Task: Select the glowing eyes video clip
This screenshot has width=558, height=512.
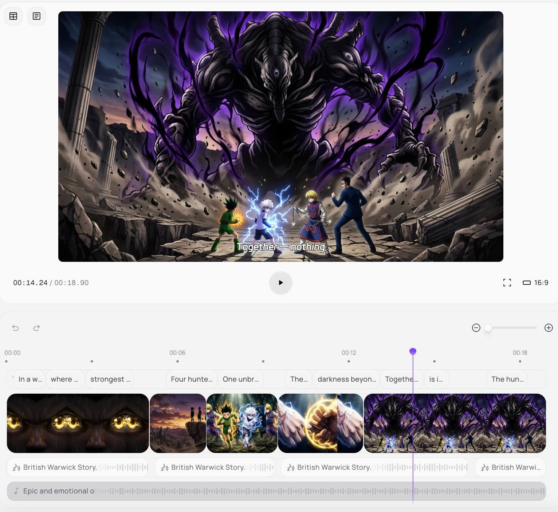Action: pos(78,423)
